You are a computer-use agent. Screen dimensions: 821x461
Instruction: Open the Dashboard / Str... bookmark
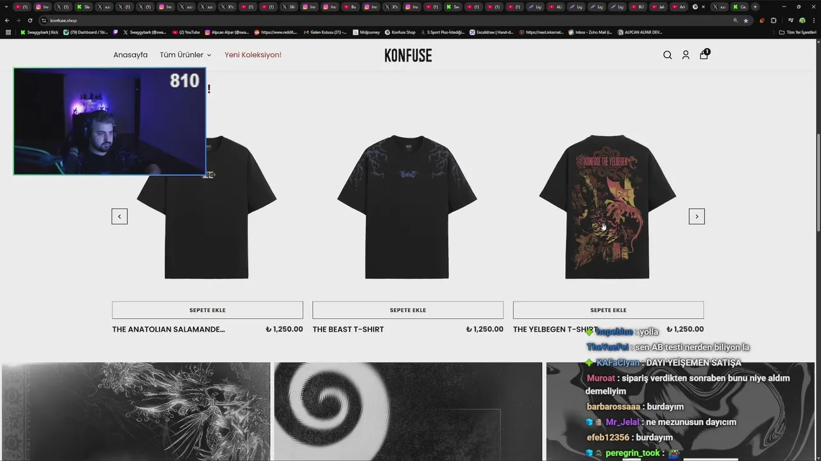(x=86, y=32)
